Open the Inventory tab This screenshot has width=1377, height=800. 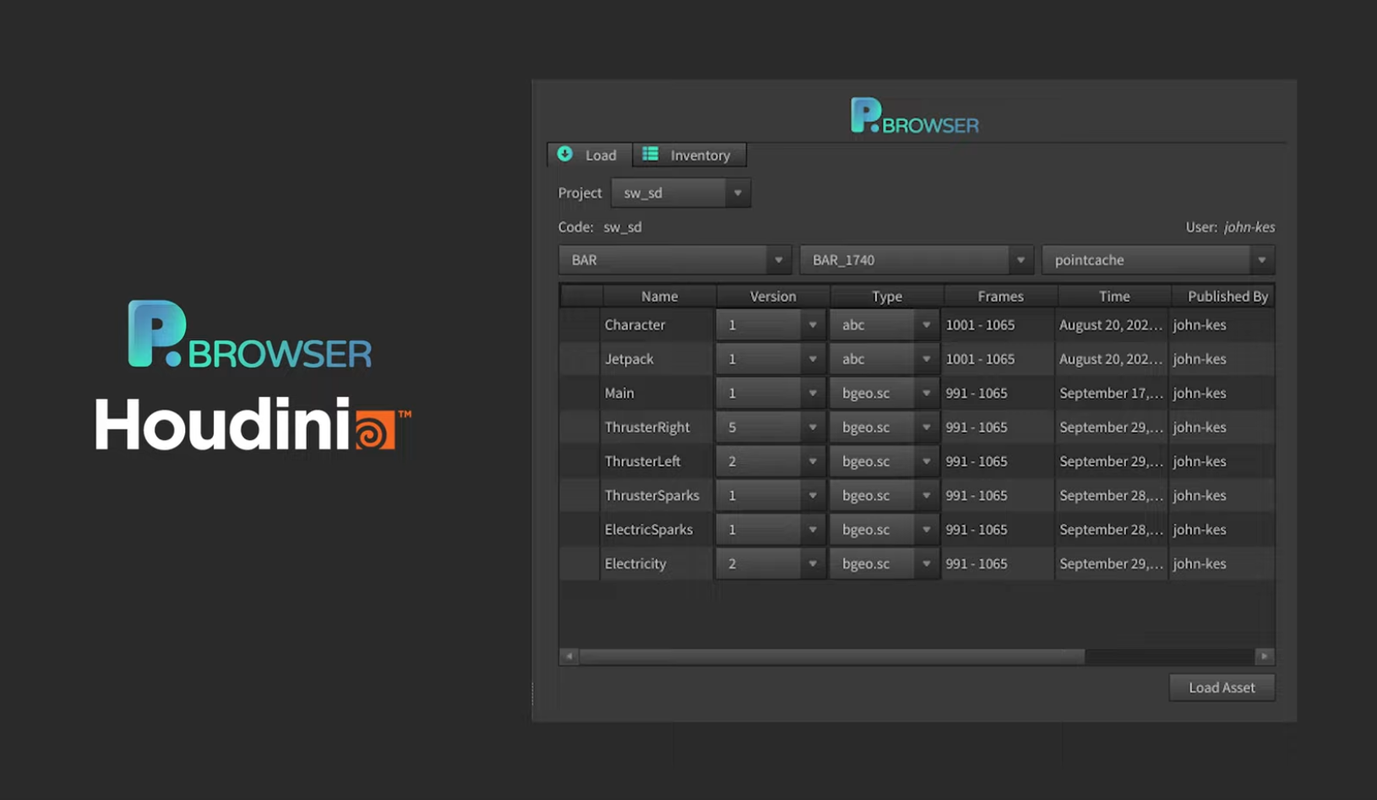[x=689, y=155]
